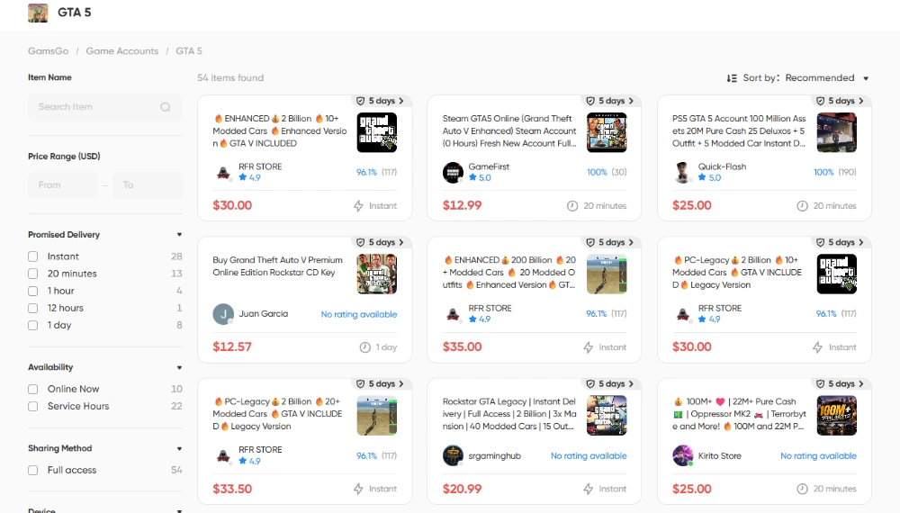This screenshot has height=513, width=900.
Task: Go to GamsGo breadcrumb link
Action: (49, 51)
